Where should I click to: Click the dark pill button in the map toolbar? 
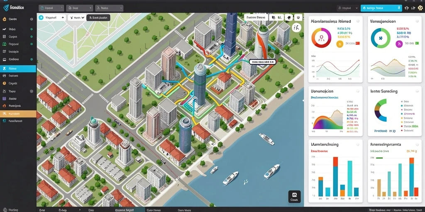click(x=98, y=17)
